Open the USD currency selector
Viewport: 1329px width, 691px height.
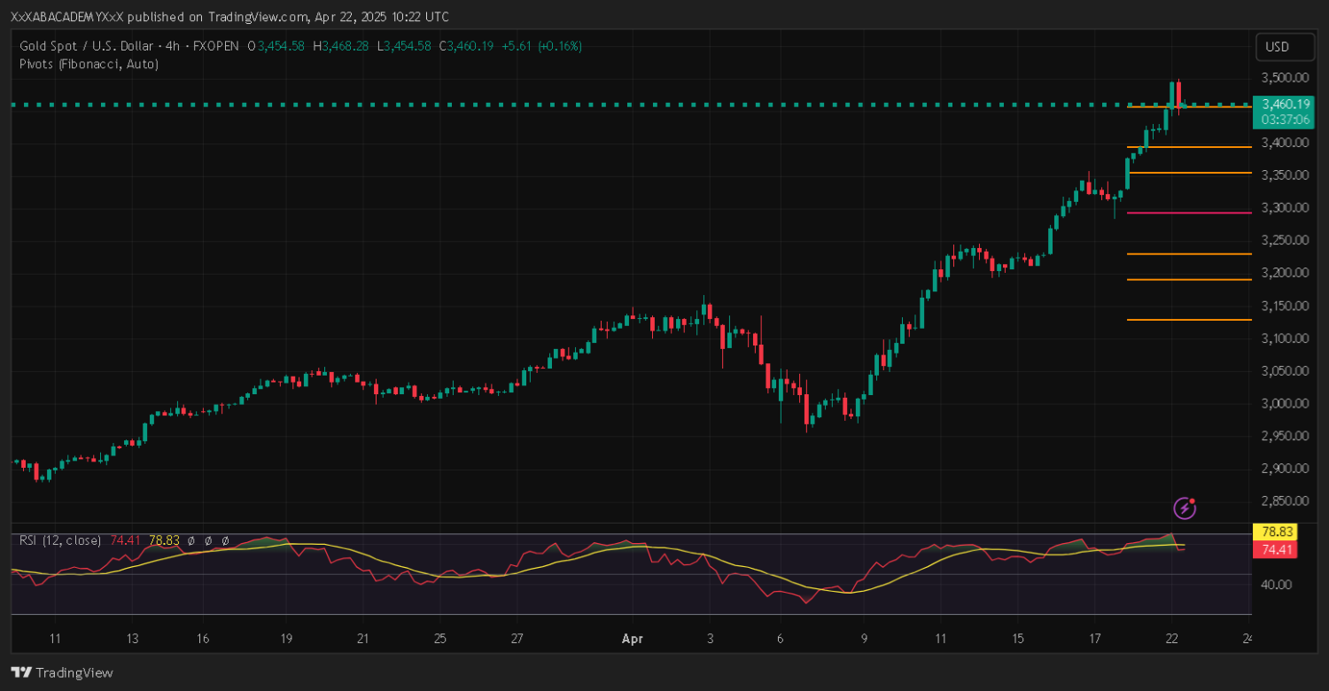(x=1277, y=47)
